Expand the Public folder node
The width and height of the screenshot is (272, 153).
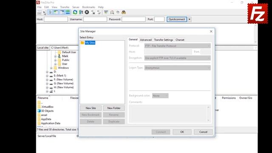pyautogui.click(x=55, y=60)
